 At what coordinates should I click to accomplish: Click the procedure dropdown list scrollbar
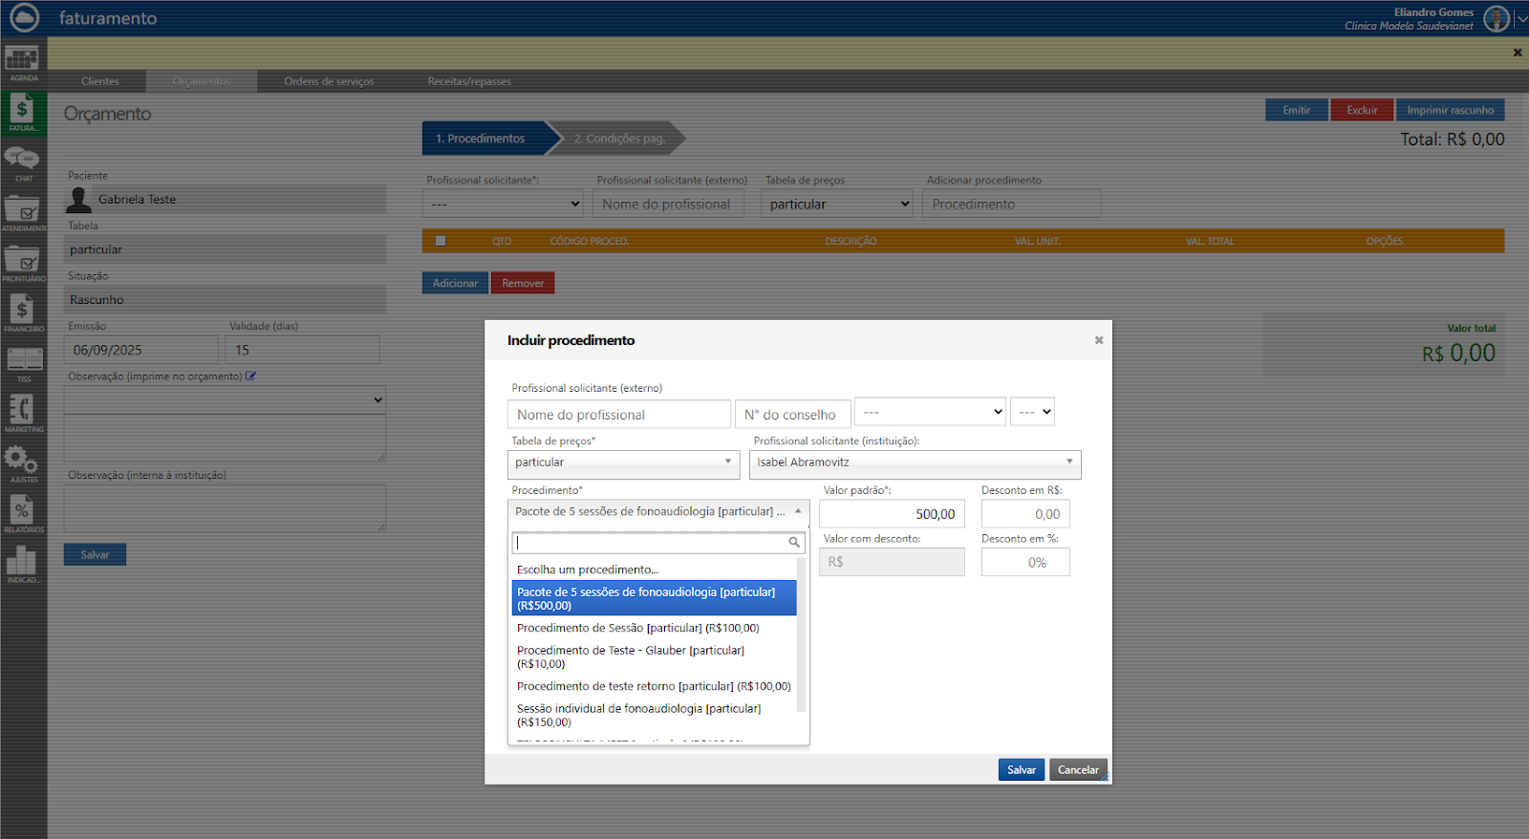801,635
